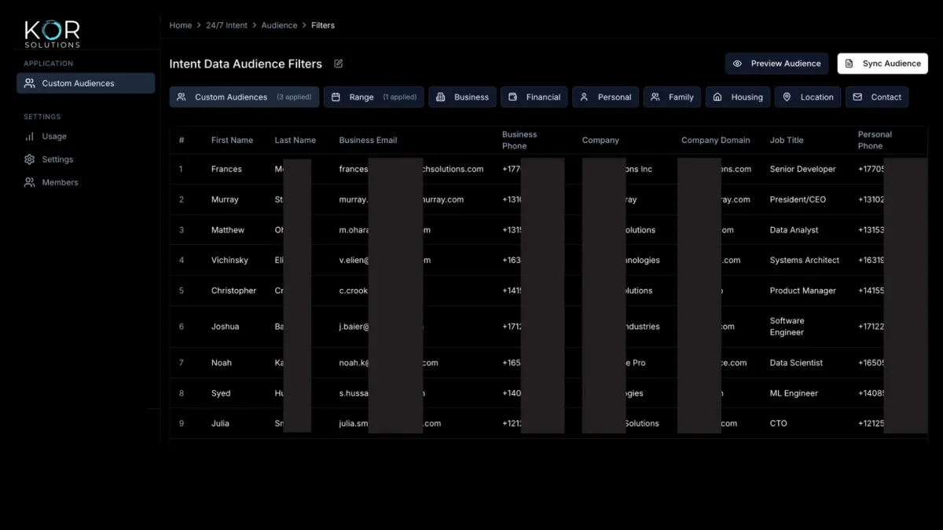943x530 pixels.
Task: Click the calendar icon in Range filter
Action: [336, 97]
